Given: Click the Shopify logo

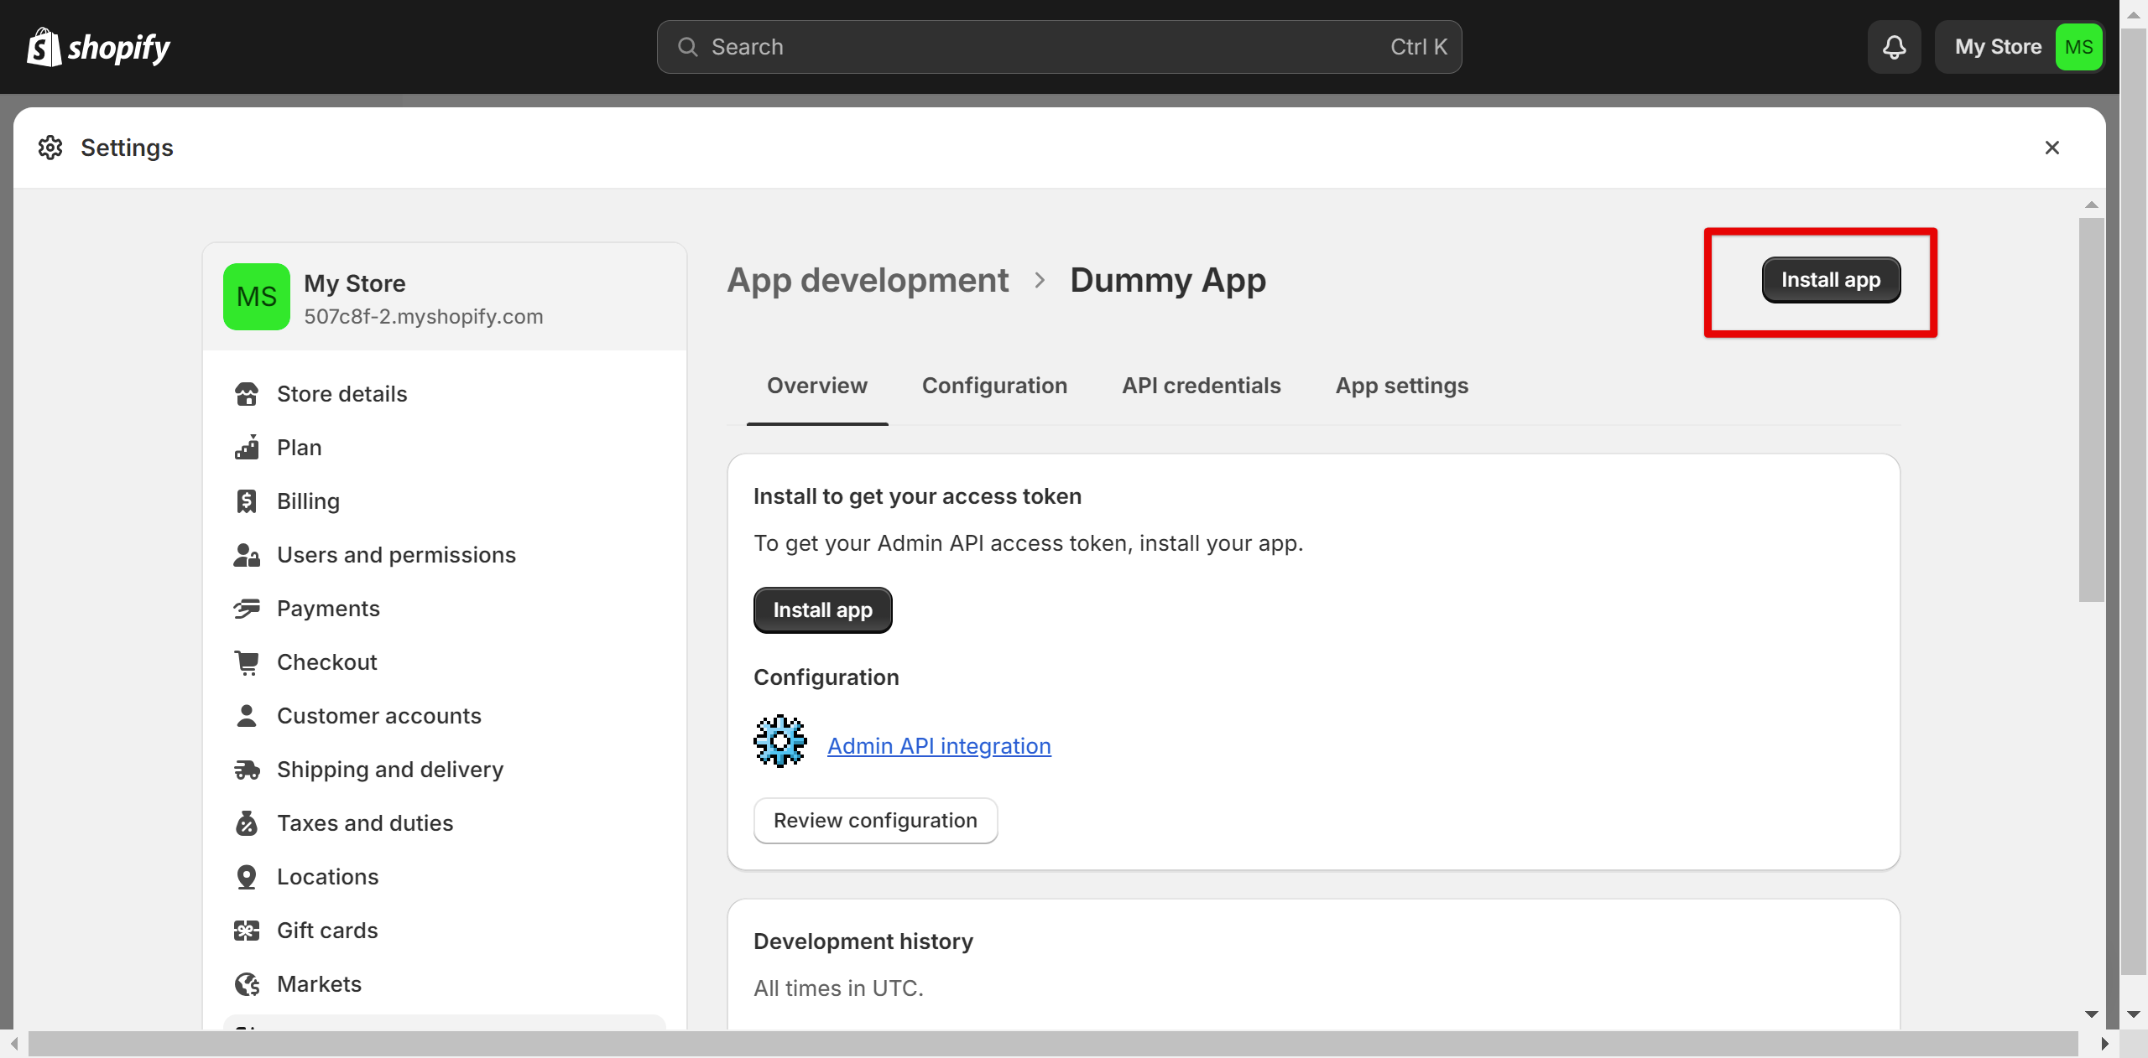Looking at the screenshot, I should pos(98,47).
